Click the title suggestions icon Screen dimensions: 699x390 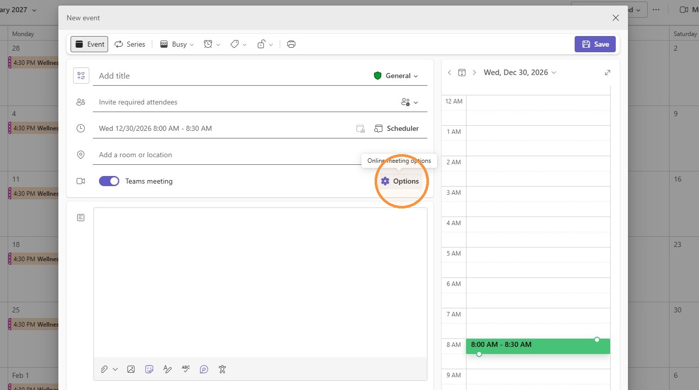point(81,76)
